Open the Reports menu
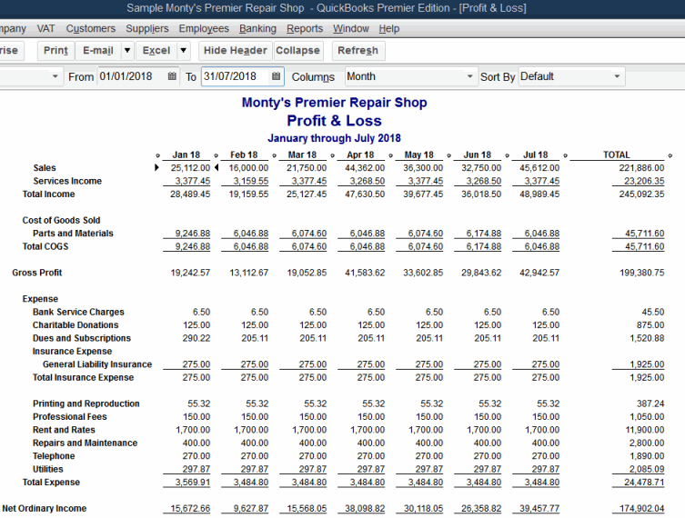The image size is (685, 518). pyautogui.click(x=305, y=29)
